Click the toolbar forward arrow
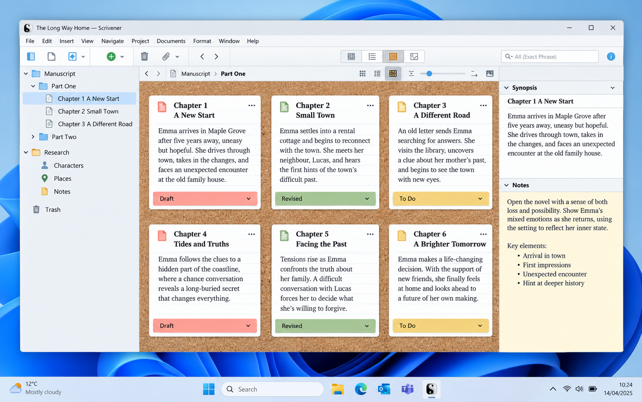 (217, 56)
